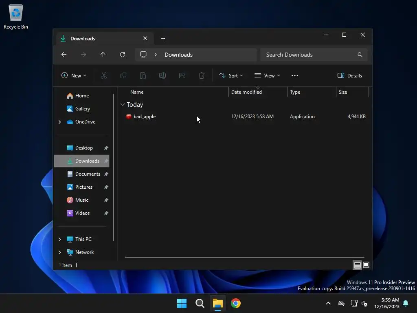Click the Rename icon in toolbar
Image resolution: width=417 pixels, height=313 pixels.
tap(162, 75)
